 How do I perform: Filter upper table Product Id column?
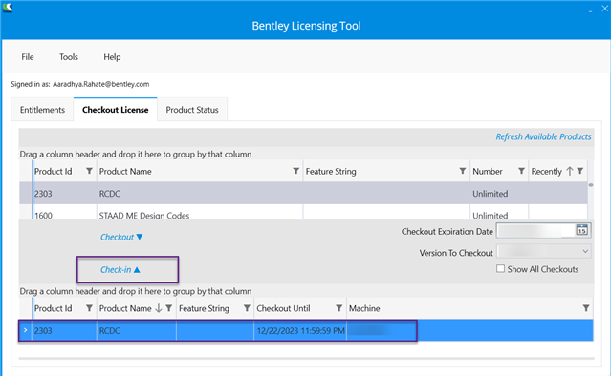coord(89,171)
